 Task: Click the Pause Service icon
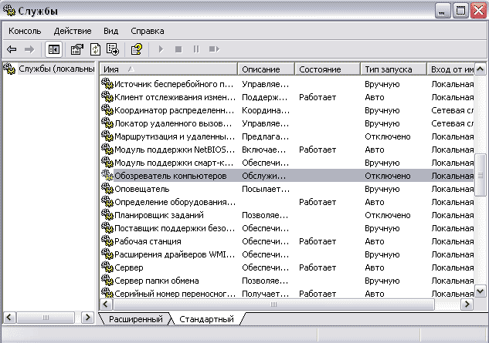[x=196, y=49]
